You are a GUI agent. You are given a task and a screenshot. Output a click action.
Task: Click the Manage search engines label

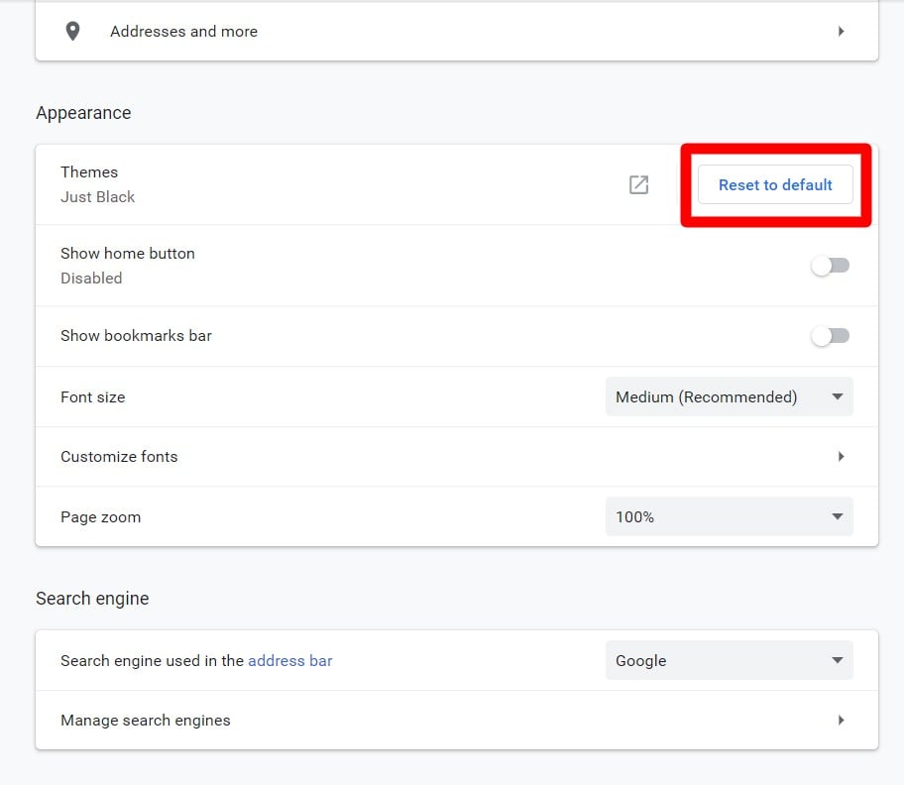(x=146, y=721)
